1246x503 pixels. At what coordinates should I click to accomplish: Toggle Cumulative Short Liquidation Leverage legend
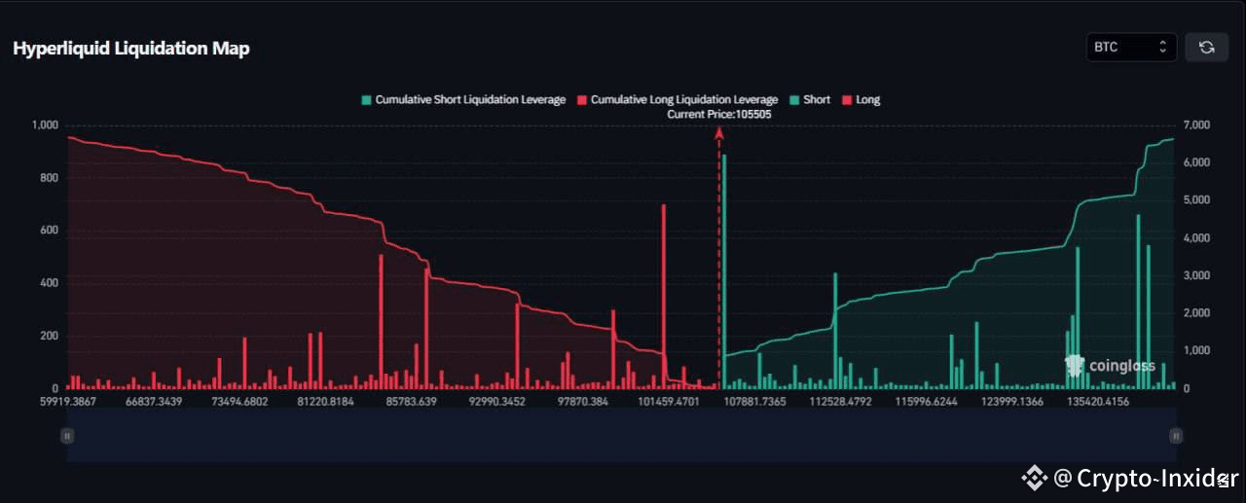click(x=462, y=99)
